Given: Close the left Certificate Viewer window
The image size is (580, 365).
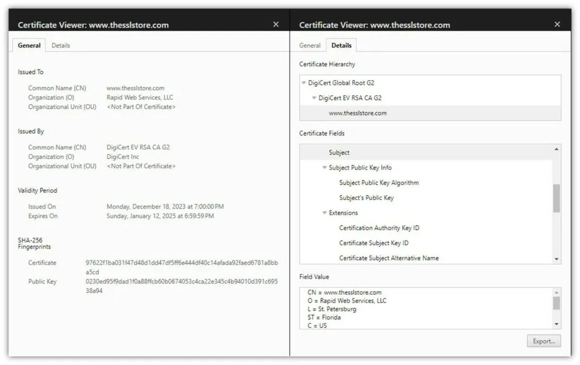Looking at the screenshot, I should tap(276, 24).
